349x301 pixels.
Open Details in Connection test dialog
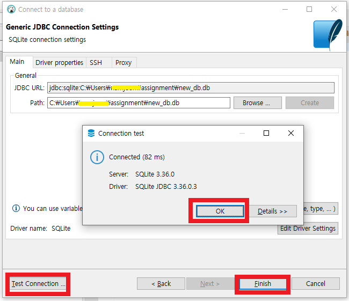tap(273, 211)
